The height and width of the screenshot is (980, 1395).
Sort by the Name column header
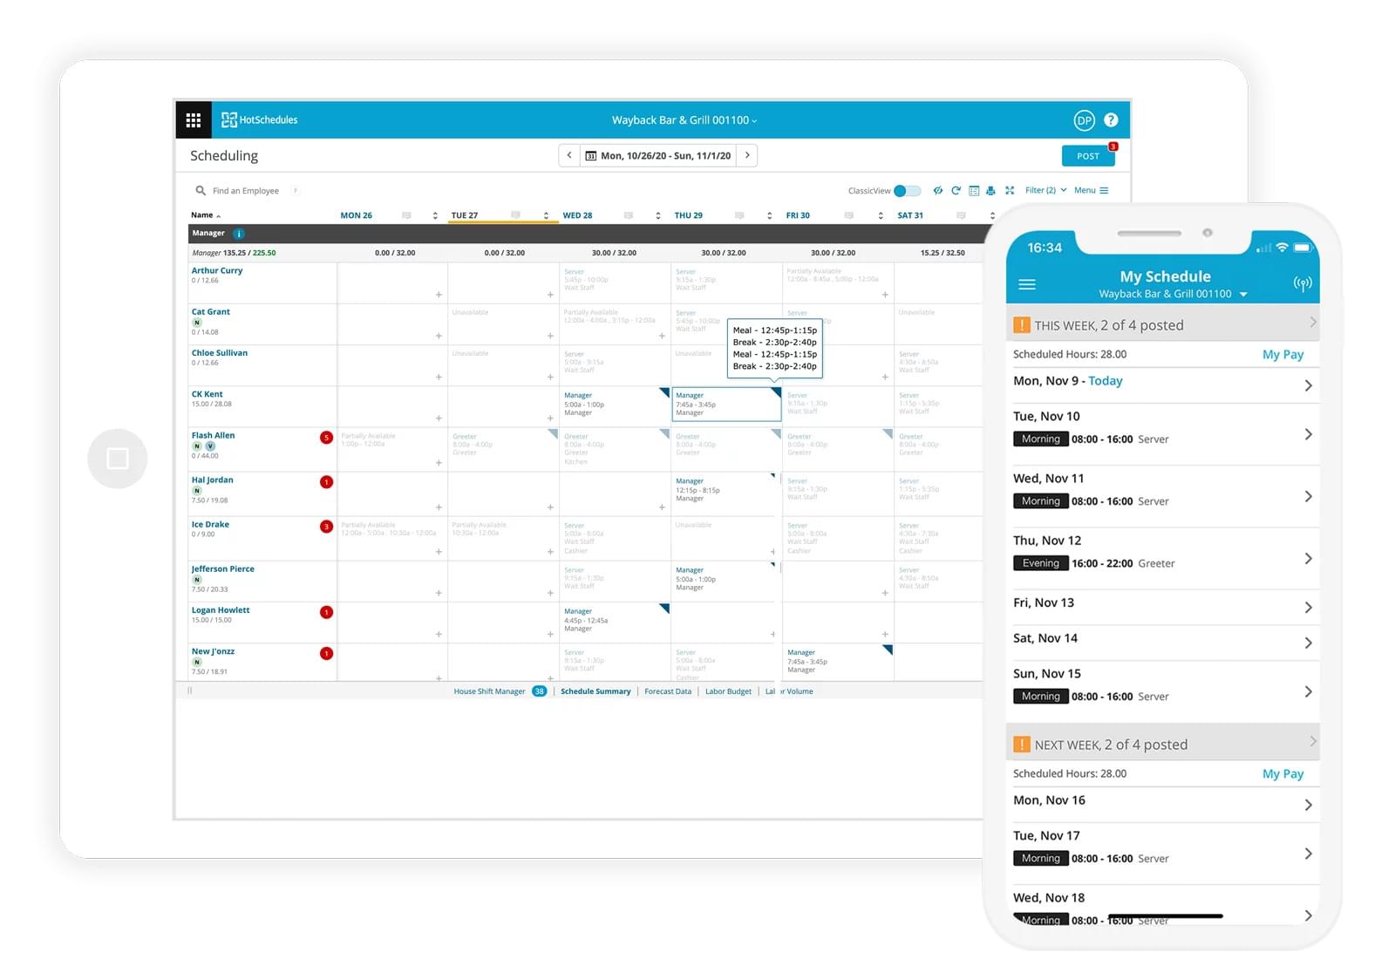point(206,215)
